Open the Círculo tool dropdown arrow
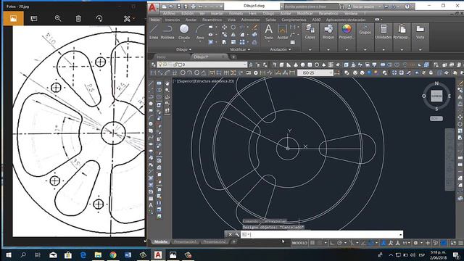This screenshot has width=464, height=261. click(184, 41)
